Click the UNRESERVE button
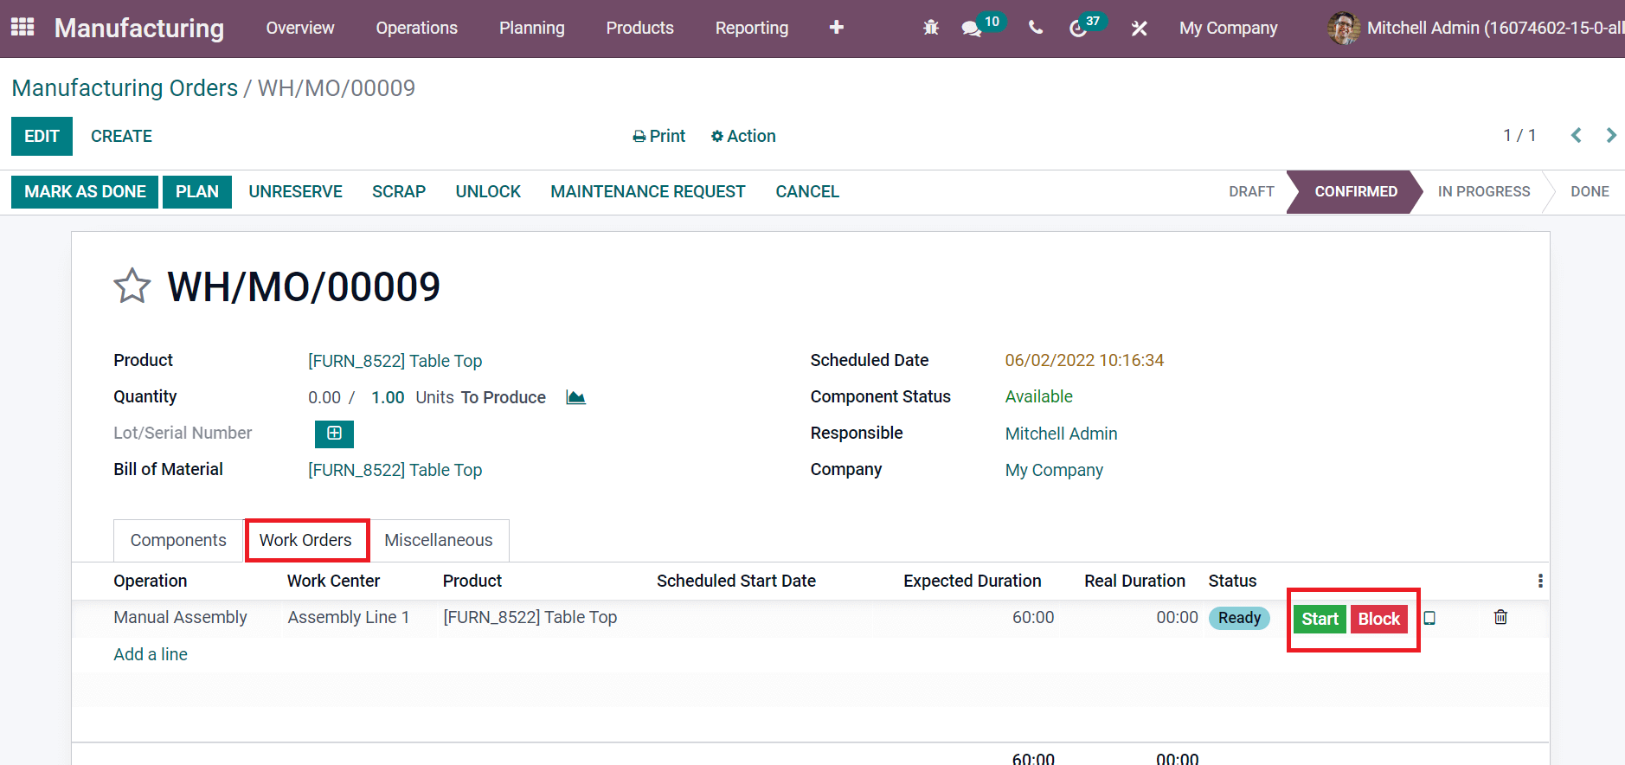The width and height of the screenshot is (1625, 765). [296, 191]
